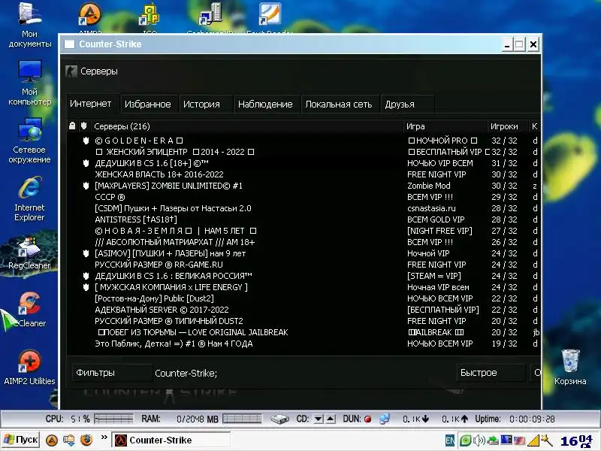This screenshot has width=601, height=451.
Task: Launch CCleaner from the desktop
Action: [30, 310]
